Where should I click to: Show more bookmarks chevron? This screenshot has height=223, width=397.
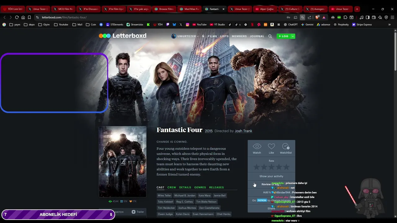pos(390,24)
